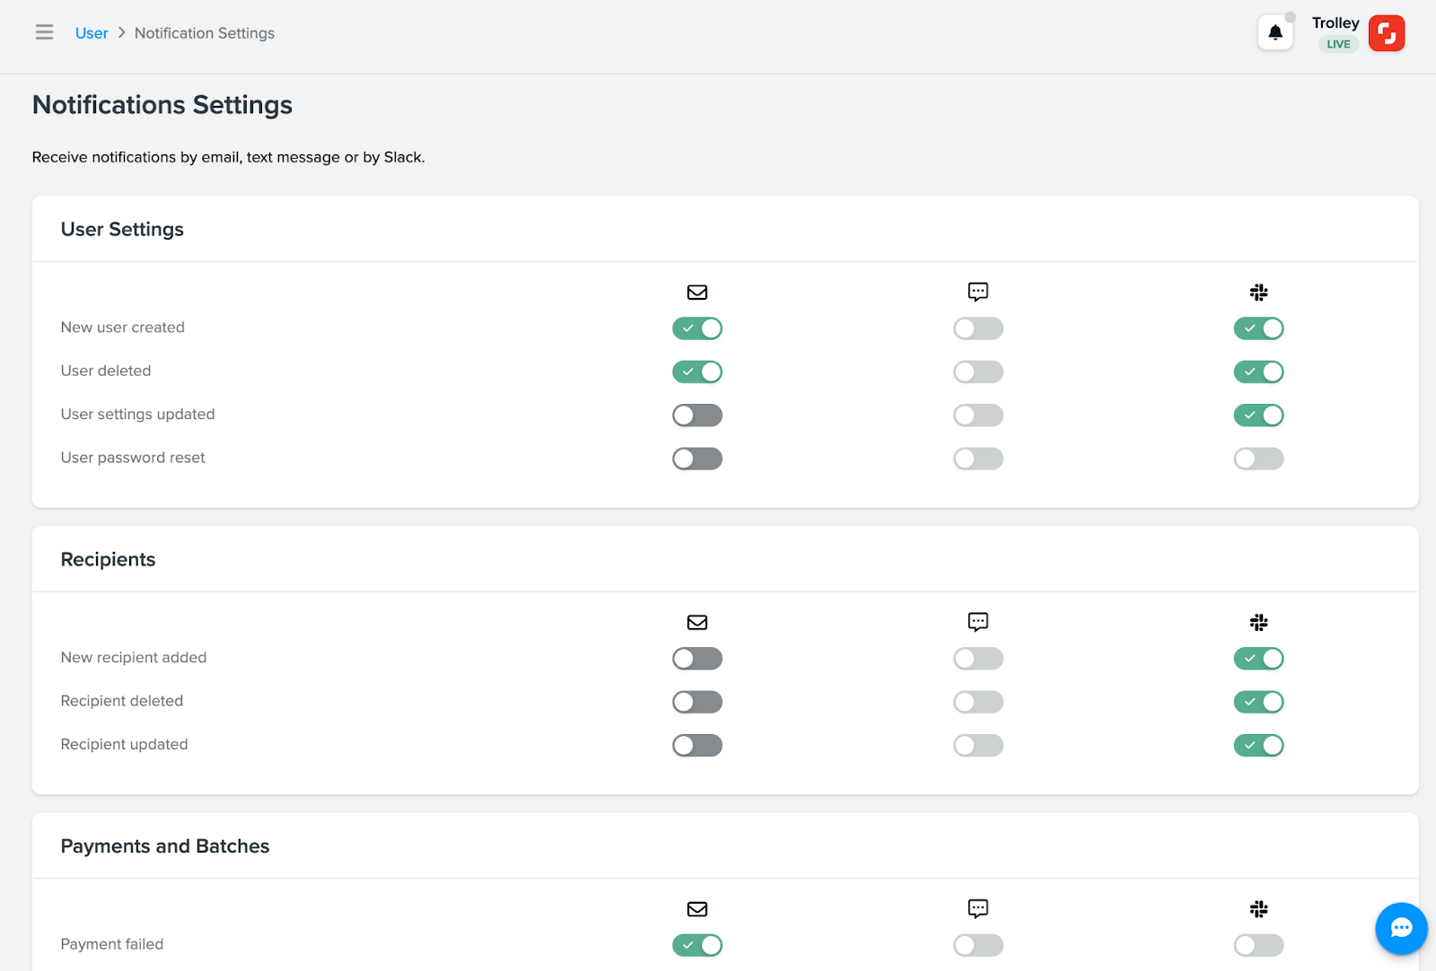Enable text message for Recipient deleted

(977, 702)
